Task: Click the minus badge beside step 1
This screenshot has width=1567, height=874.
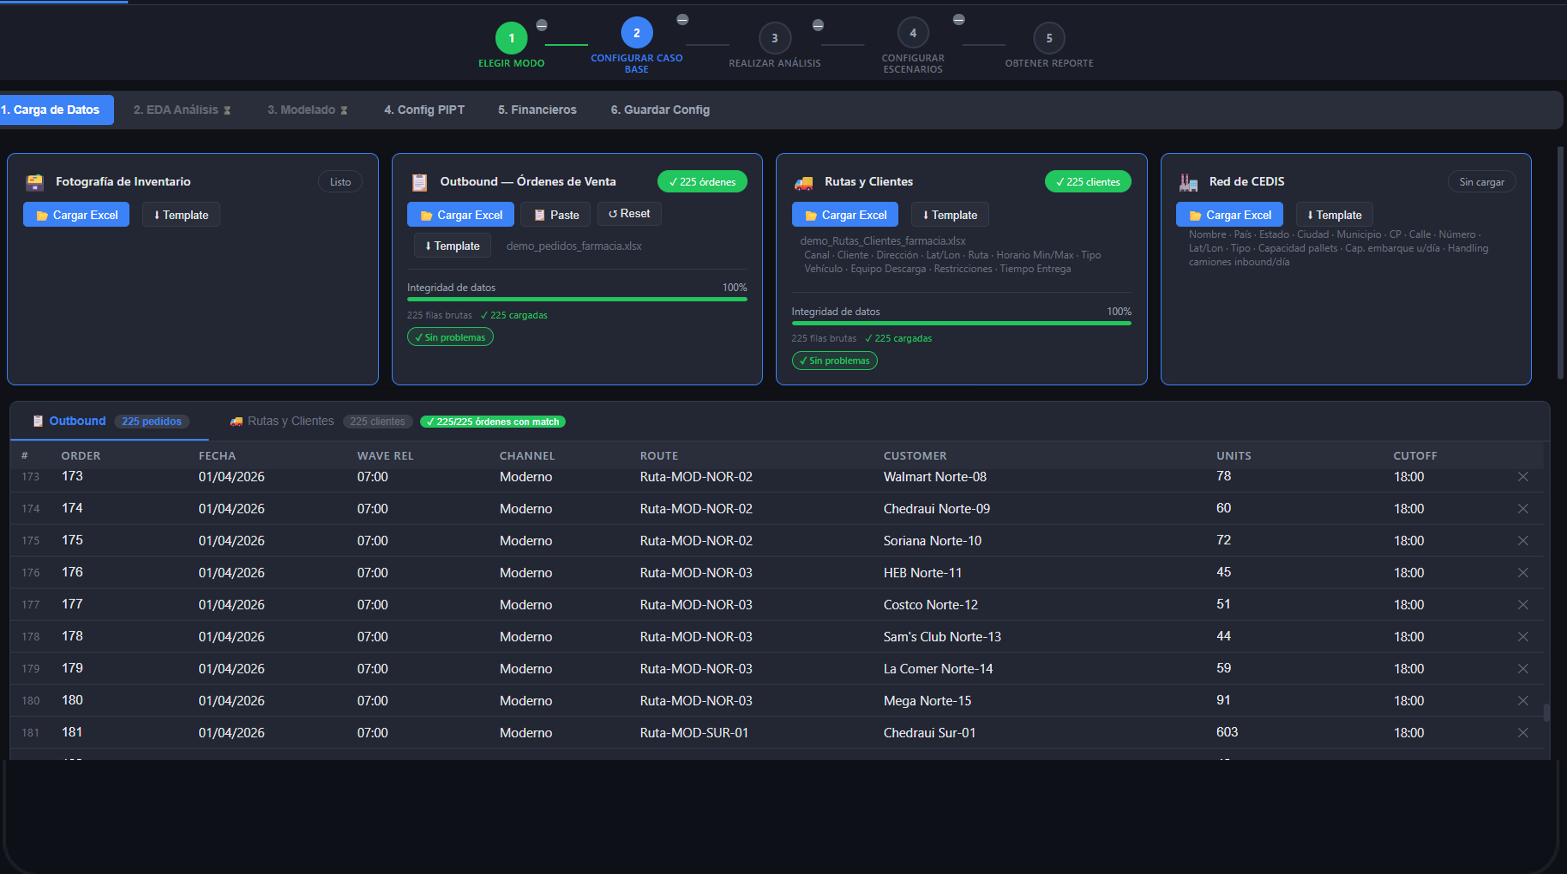Action: [x=542, y=25]
